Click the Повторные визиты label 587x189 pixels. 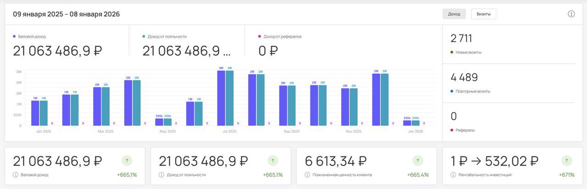[x=473, y=91]
